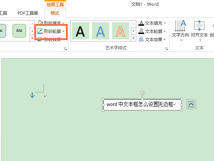This screenshot has height=161, width=214.
Task: Open the layout options button beside the text box
Action: [x=191, y=104]
